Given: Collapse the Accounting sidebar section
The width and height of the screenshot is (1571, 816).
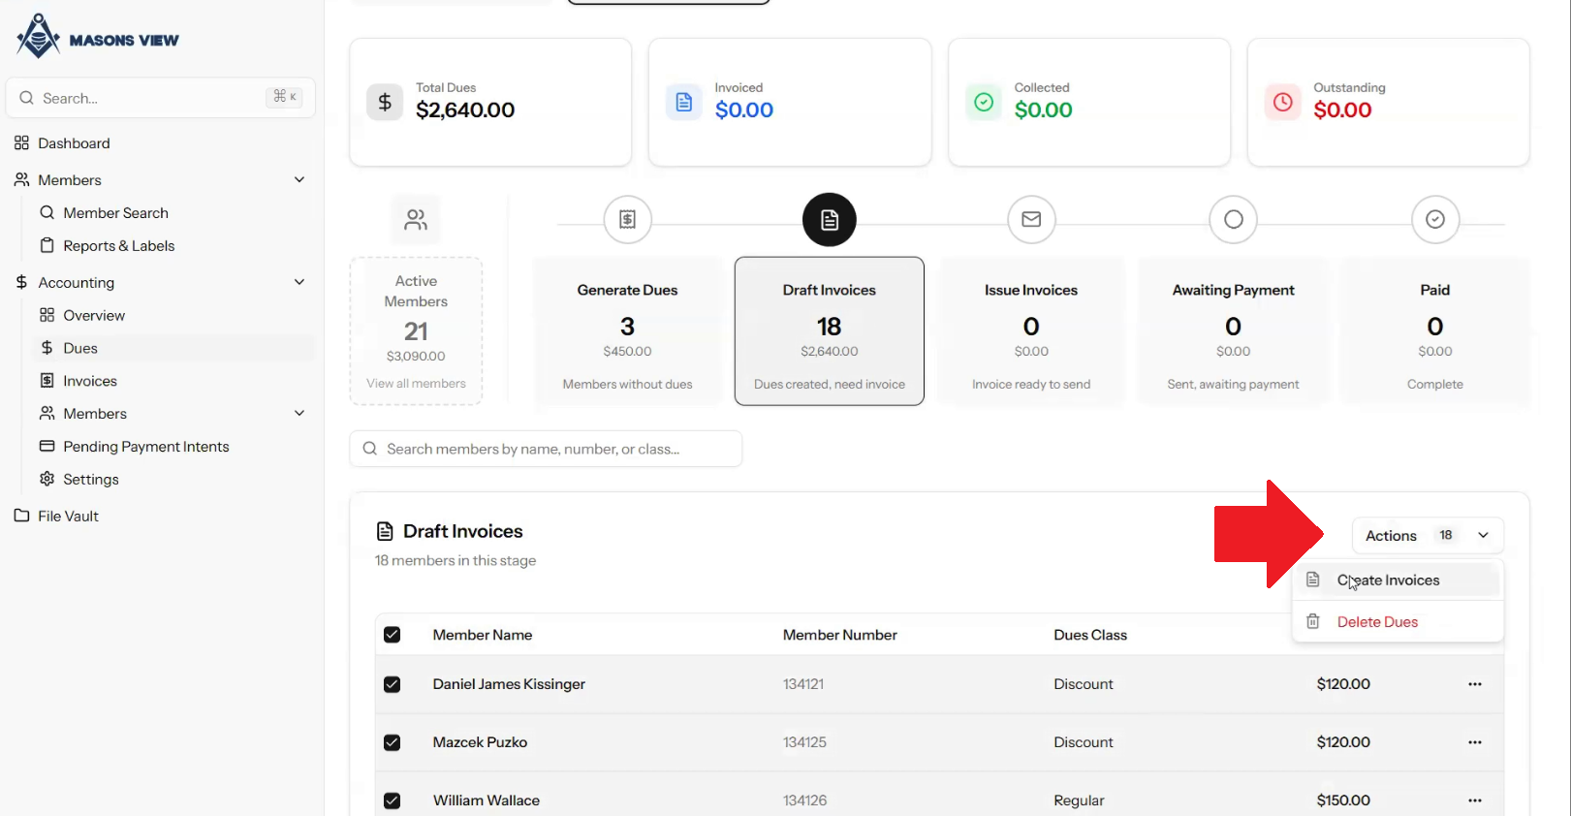Looking at the screenshot, I should click(x=299, y=282).
